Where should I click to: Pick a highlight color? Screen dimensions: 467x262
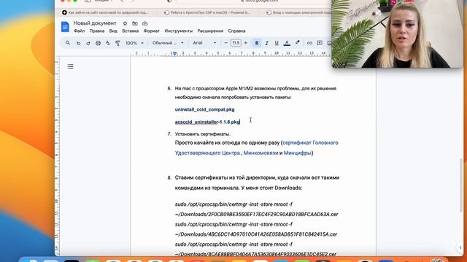[297, 43]
